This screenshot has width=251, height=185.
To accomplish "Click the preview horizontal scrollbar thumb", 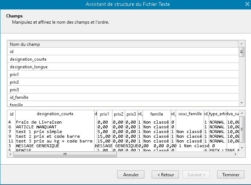I will click(65, 154).
